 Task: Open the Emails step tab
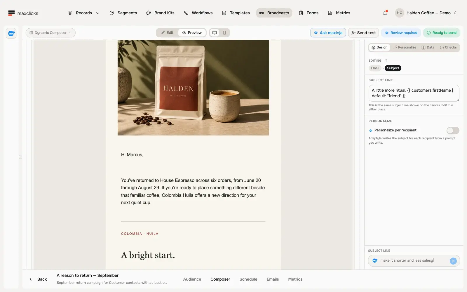(x=273, y=279)
